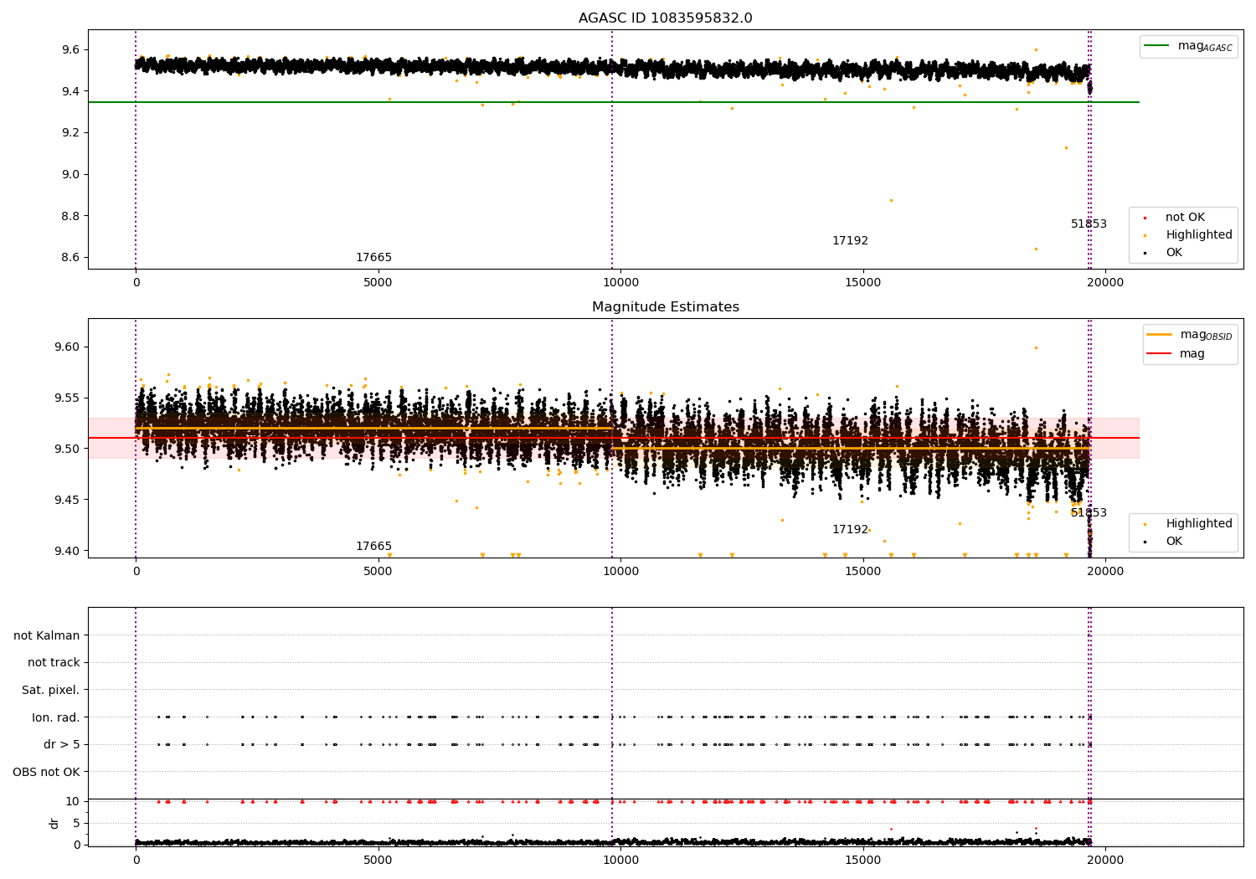Click the 17665 obsid label in top plot
This screenshot has width=1256, height=879.
(373, 258)
